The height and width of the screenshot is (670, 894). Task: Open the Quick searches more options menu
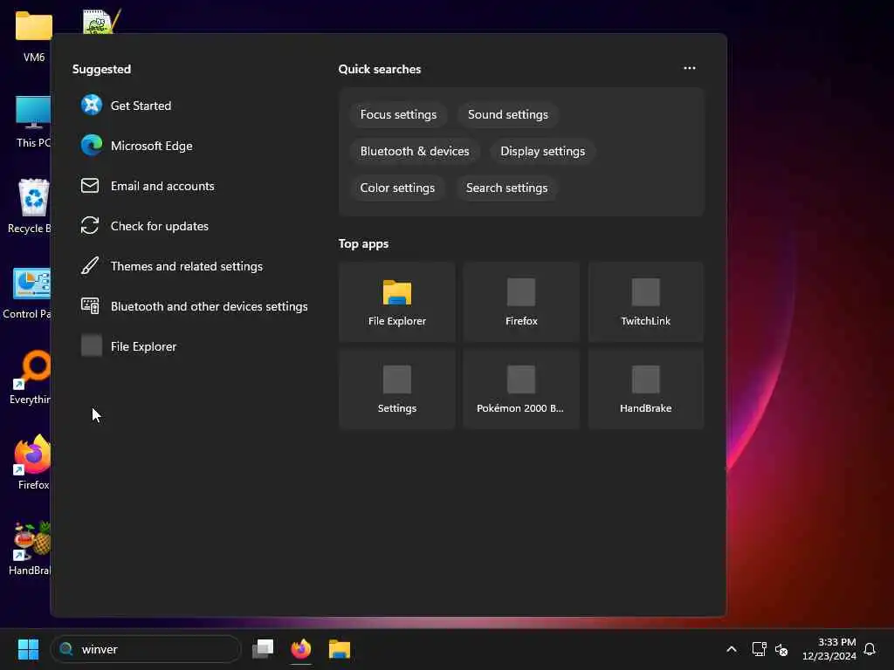pyautogui.click(x=690, y=68)
